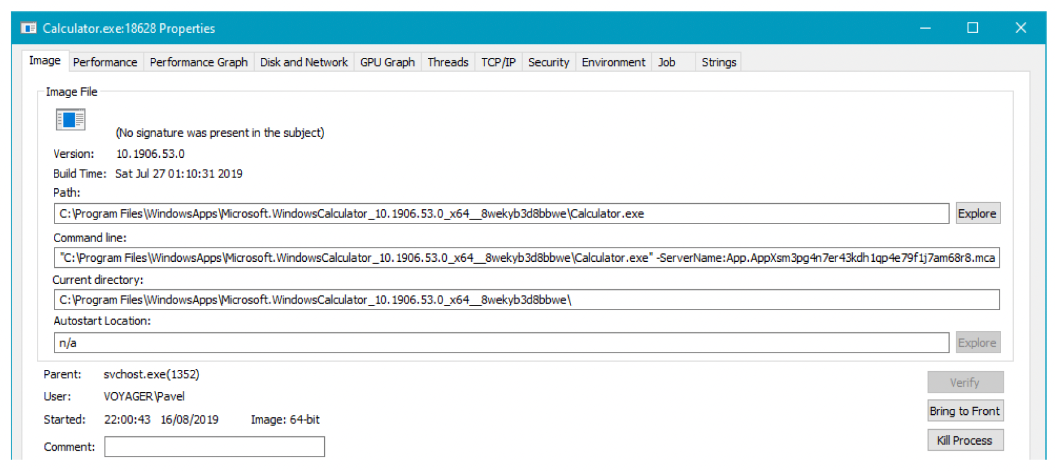Open the GPU Graph tab
This screenshot has width=1055, height=471.
pyautogui.click(x=388, y=62)
